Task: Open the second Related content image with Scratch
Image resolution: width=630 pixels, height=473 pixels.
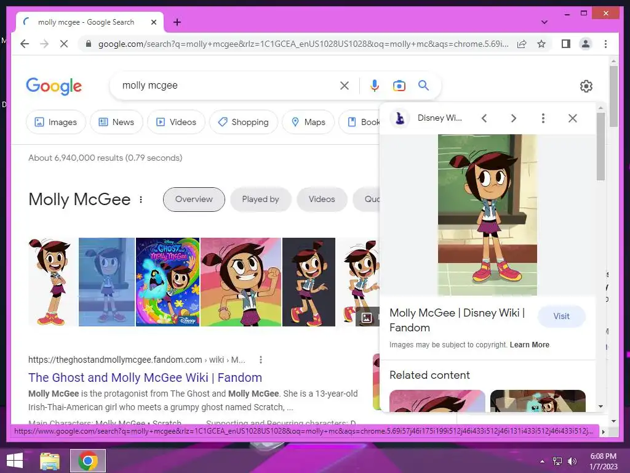Action: click(538, 401)
